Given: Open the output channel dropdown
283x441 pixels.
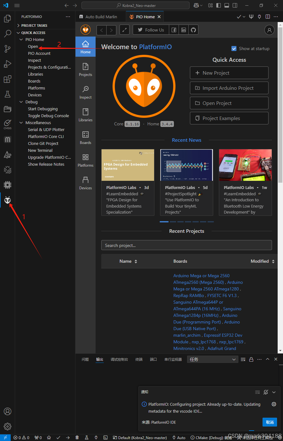Looking at the screenshot, I should click(212, 359).
